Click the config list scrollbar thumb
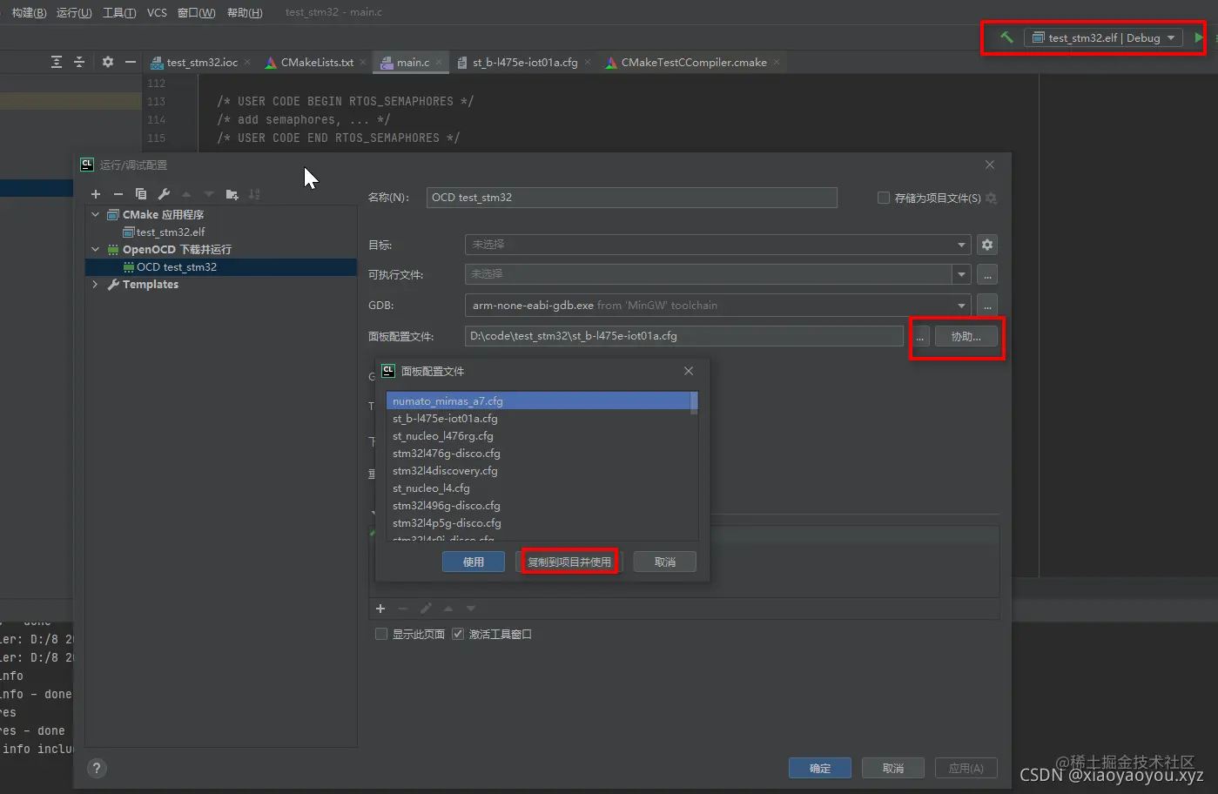Screen dimensions: 1218x794 (694, 403)
